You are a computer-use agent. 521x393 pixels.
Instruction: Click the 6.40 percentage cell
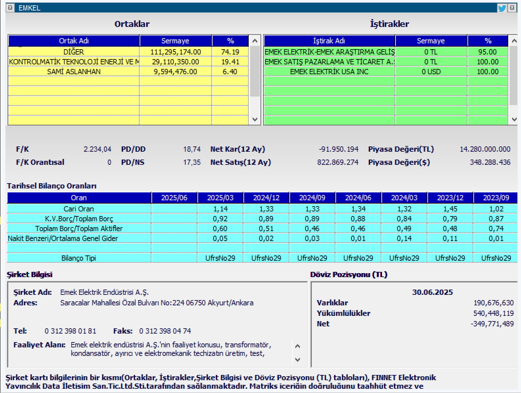pos(230,72)
